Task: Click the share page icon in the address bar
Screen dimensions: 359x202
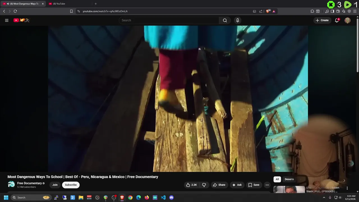Action: tap(261, 11)
